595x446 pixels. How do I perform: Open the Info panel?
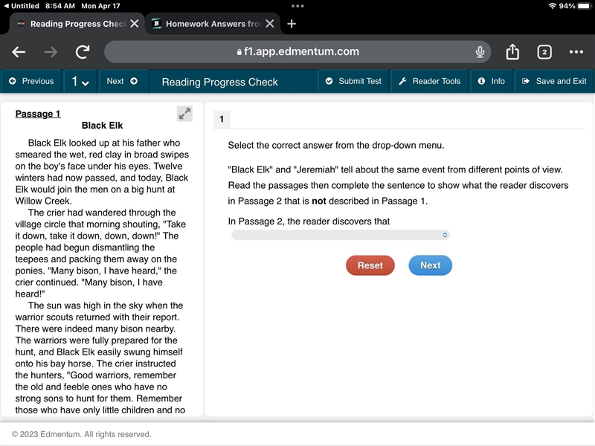coord(491,81)
